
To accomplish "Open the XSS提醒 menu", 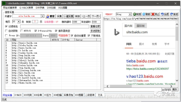I will pyautogui.click(x=63, y=8).
